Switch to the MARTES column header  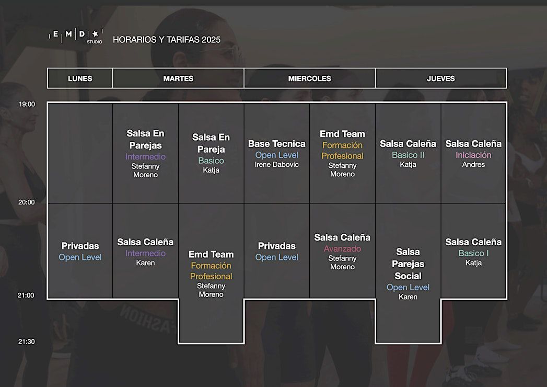pyautogui.click(x=178, y=78)
